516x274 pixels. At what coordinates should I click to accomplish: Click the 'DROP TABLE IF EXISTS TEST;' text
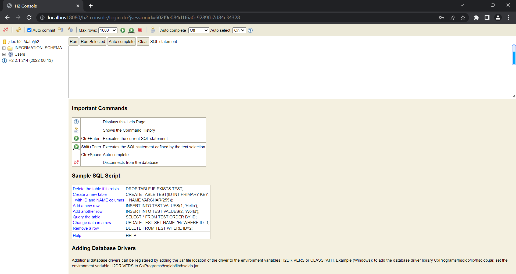click(x=154, y=189)
